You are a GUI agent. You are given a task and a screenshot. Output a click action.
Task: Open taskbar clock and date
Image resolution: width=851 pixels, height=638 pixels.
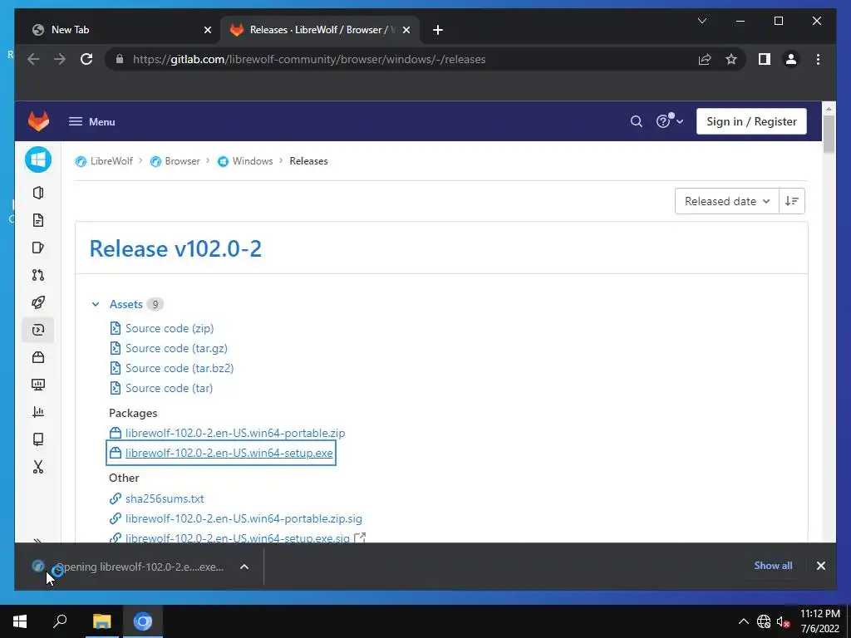(820, 621)
